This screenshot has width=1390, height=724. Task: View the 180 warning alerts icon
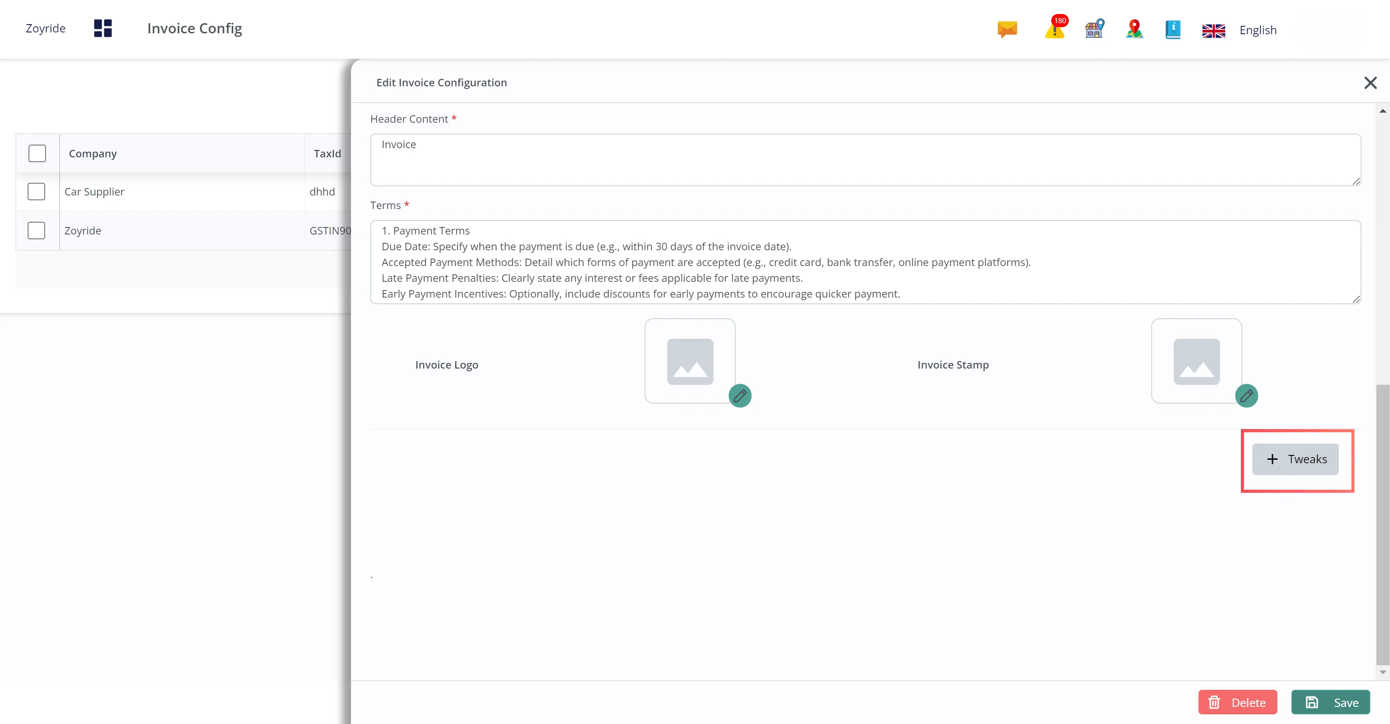click(x=1056, y=28)
